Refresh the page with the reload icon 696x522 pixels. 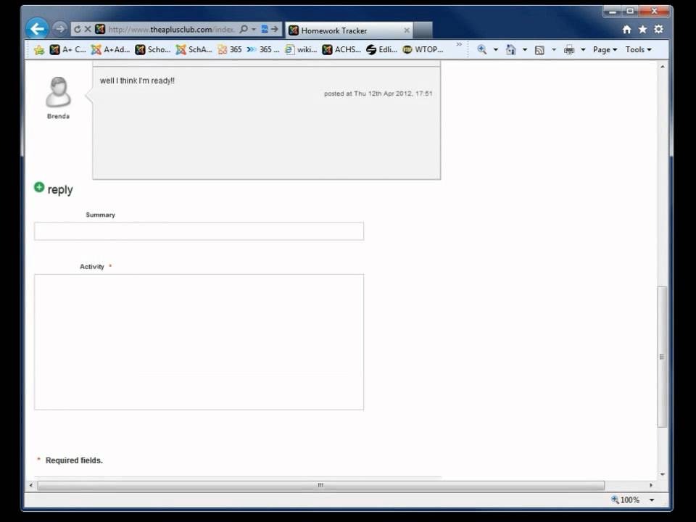click(78, 29)
